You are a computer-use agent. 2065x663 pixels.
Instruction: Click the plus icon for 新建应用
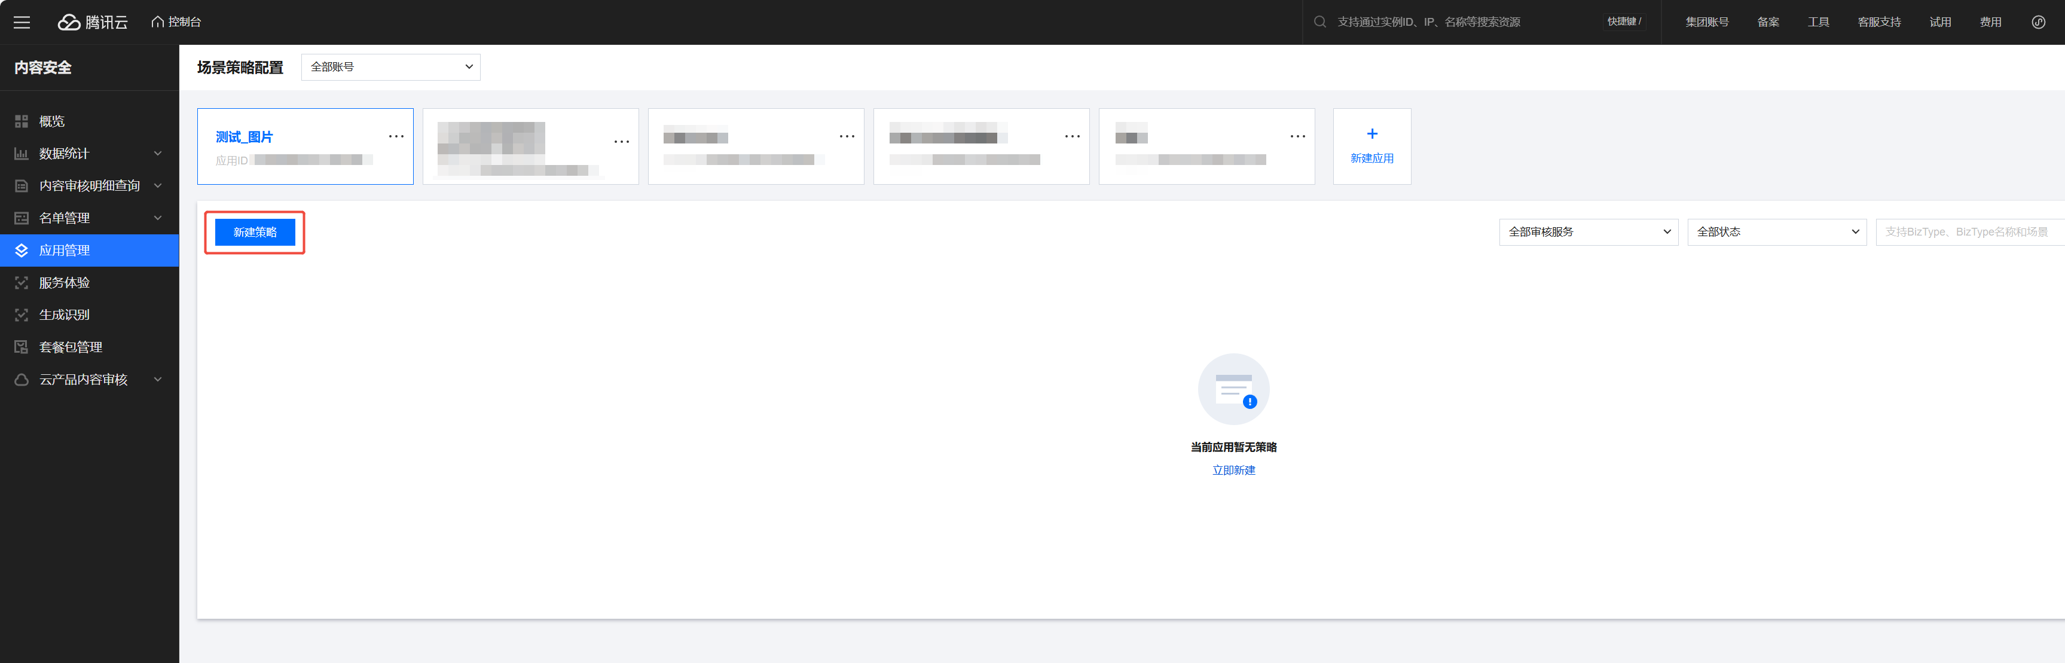click(1371, 134)
